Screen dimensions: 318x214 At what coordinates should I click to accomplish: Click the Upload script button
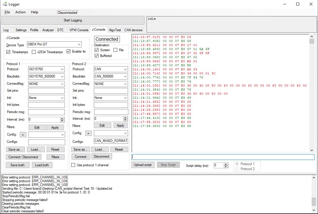click(143, 165)
